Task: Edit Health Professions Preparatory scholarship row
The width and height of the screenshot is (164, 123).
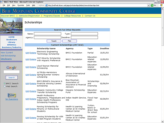Action: [27, 99]
